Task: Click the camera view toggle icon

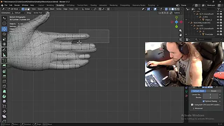Action: click(181, 40)
